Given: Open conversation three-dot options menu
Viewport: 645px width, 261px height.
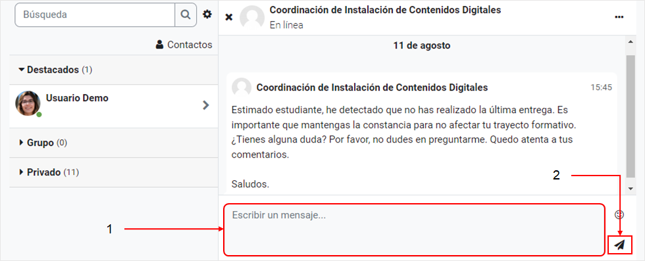Looking at the screenshot, I should tap(619, 17).
